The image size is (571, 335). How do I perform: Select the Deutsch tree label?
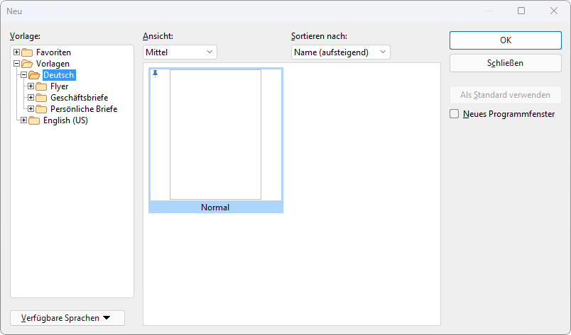[59, 75]
